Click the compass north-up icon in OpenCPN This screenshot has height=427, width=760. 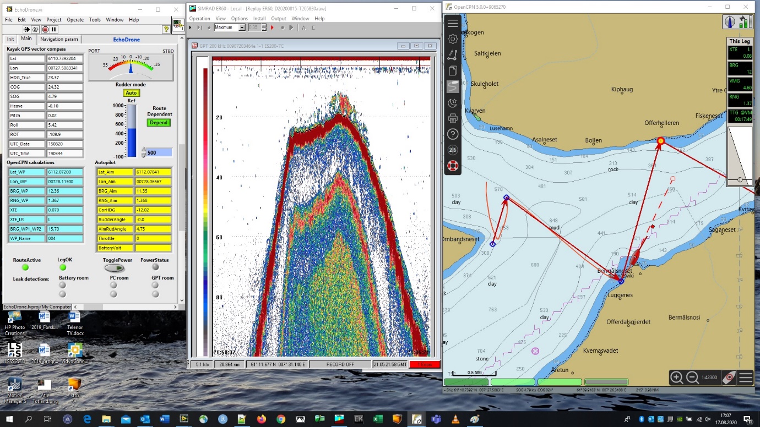tap(730, 22)
